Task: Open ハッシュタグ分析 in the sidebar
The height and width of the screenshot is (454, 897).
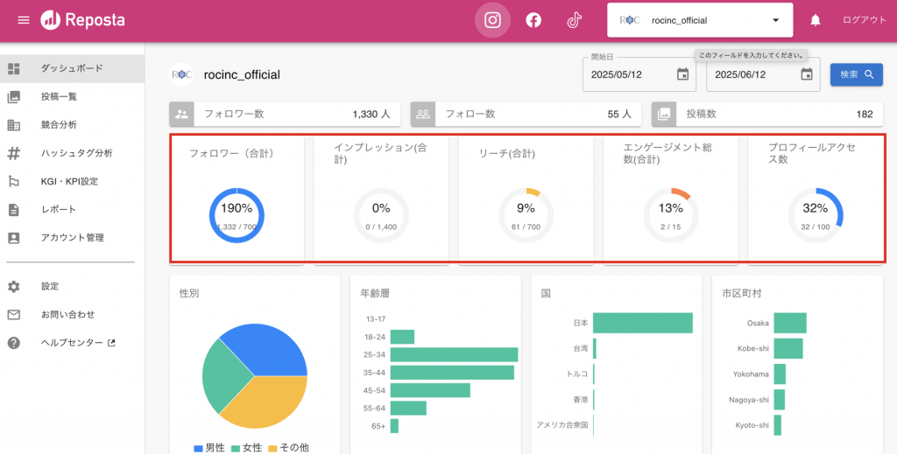Action: pyautogui.click(x=72, y=153)
